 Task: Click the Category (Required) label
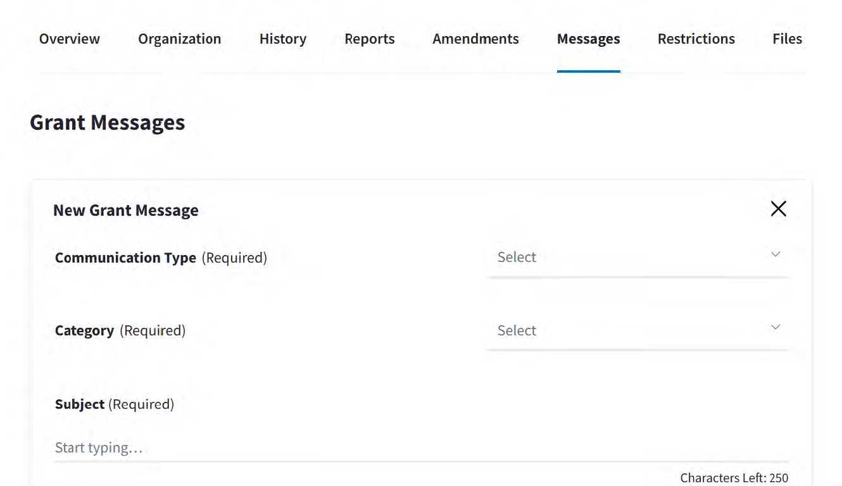(120, 331)
